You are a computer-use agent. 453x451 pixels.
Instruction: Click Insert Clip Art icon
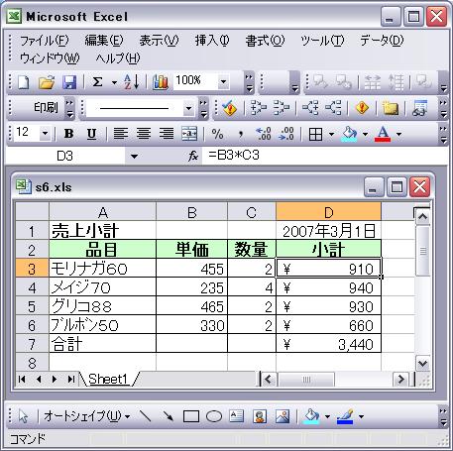point(260,416)
